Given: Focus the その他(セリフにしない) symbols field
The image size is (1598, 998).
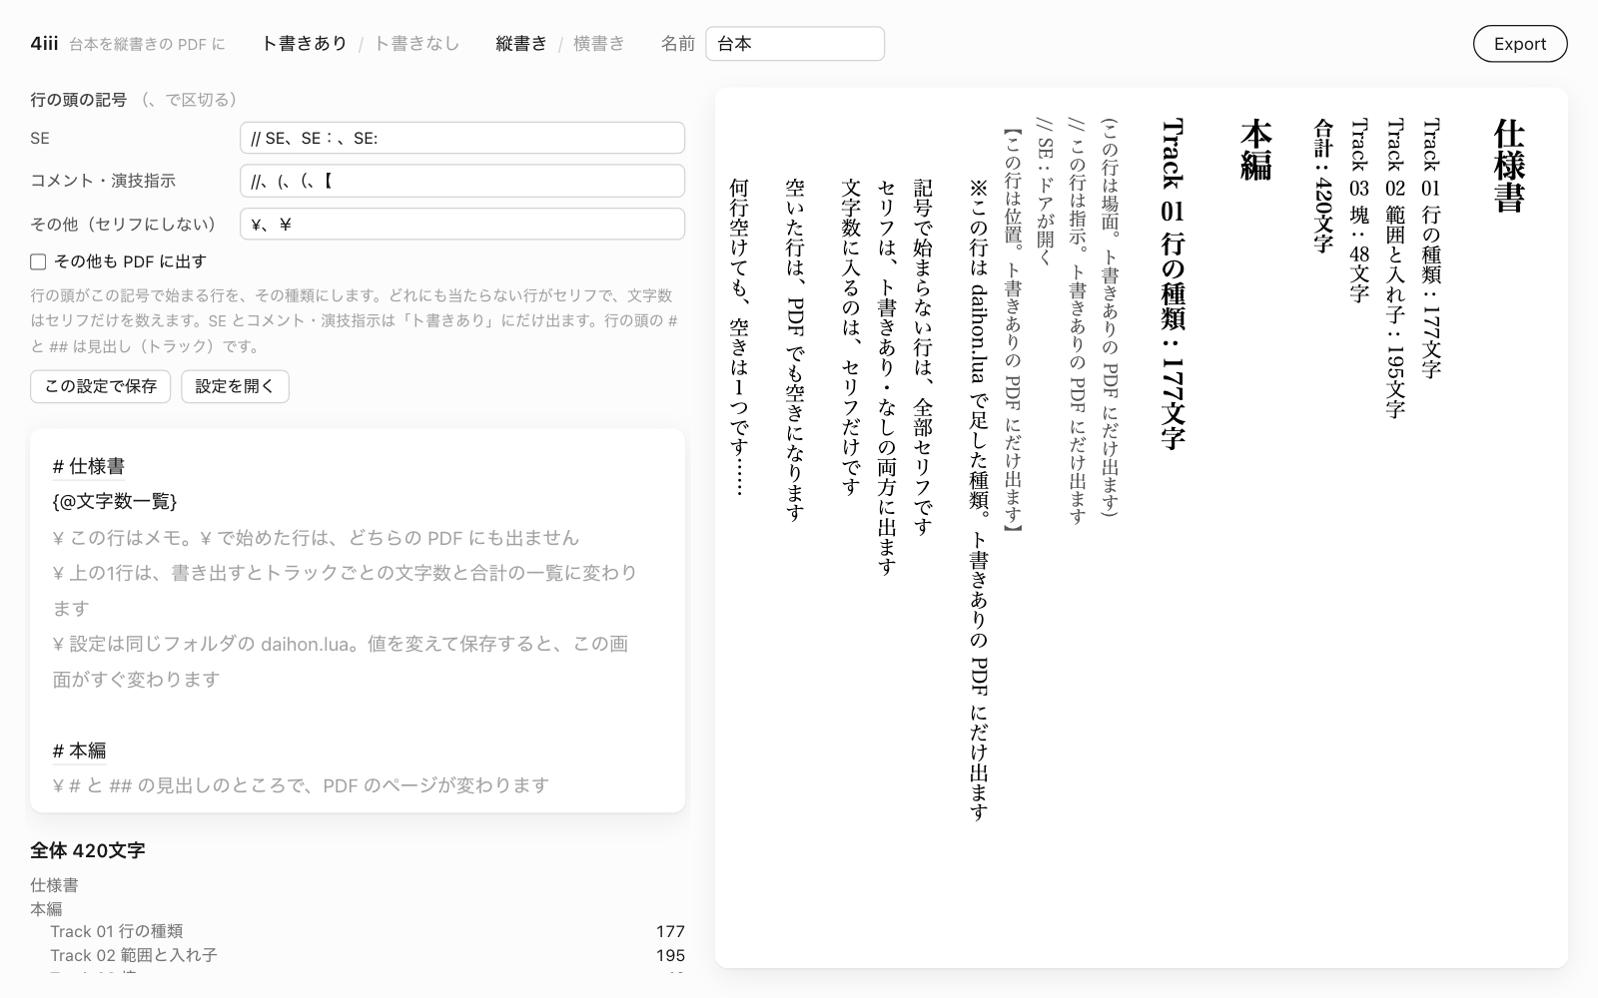Looking at the screenshot, I should (462, 224).
